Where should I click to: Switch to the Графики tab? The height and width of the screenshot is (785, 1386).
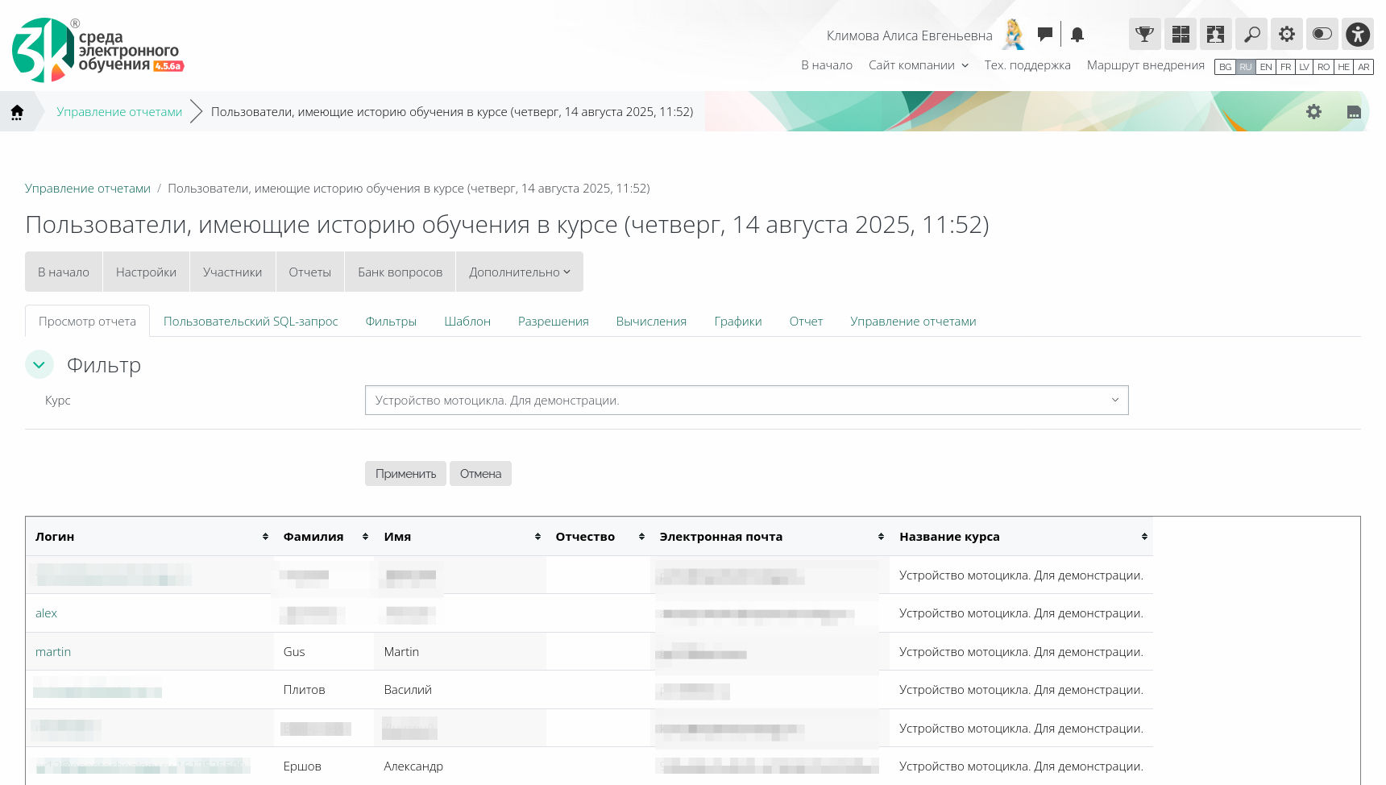(x=737, y=322)
